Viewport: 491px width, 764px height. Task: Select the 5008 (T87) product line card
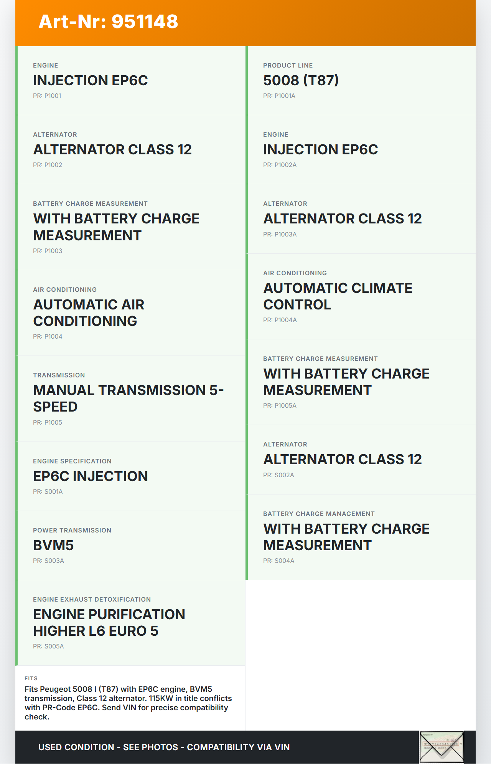click(x=361, y=80)
